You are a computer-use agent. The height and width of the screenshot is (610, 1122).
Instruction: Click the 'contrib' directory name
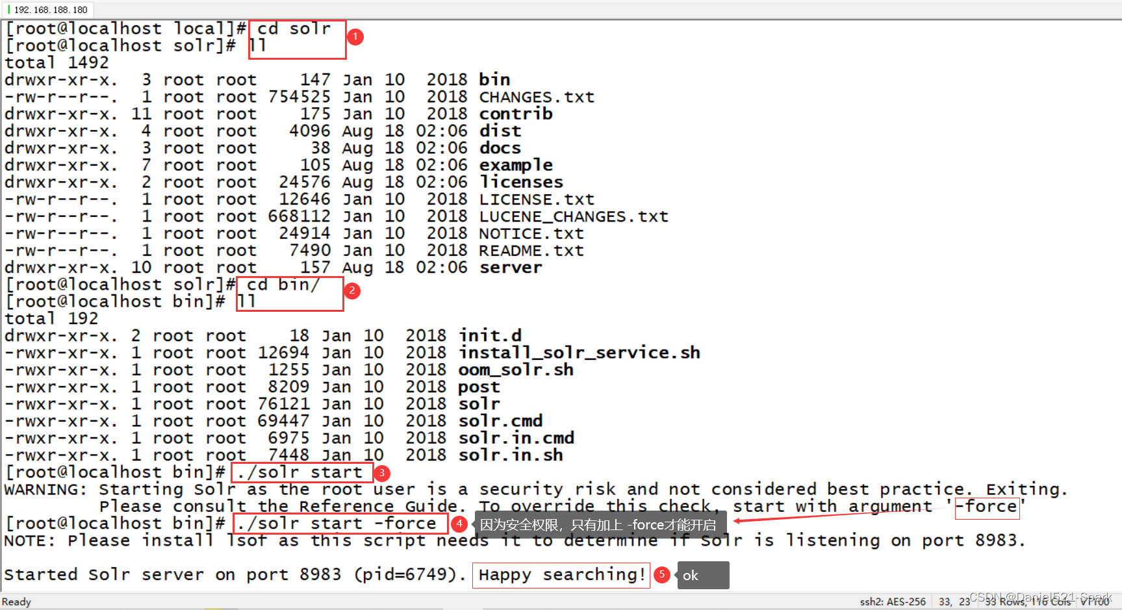coord(516,114)
